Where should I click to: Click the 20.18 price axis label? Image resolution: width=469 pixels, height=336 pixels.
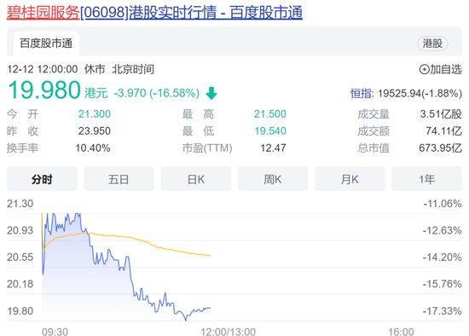click(20, 284)
